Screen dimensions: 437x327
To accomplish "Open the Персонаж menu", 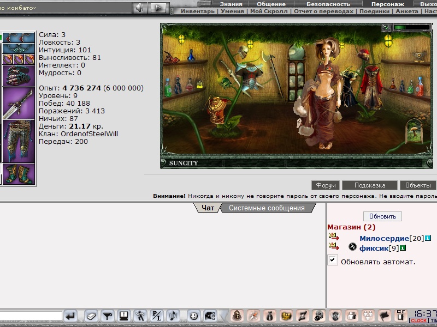I will coord(388,4).
